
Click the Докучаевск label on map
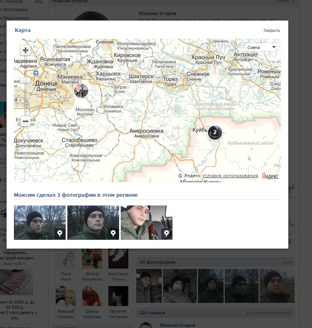pos(28,140)
